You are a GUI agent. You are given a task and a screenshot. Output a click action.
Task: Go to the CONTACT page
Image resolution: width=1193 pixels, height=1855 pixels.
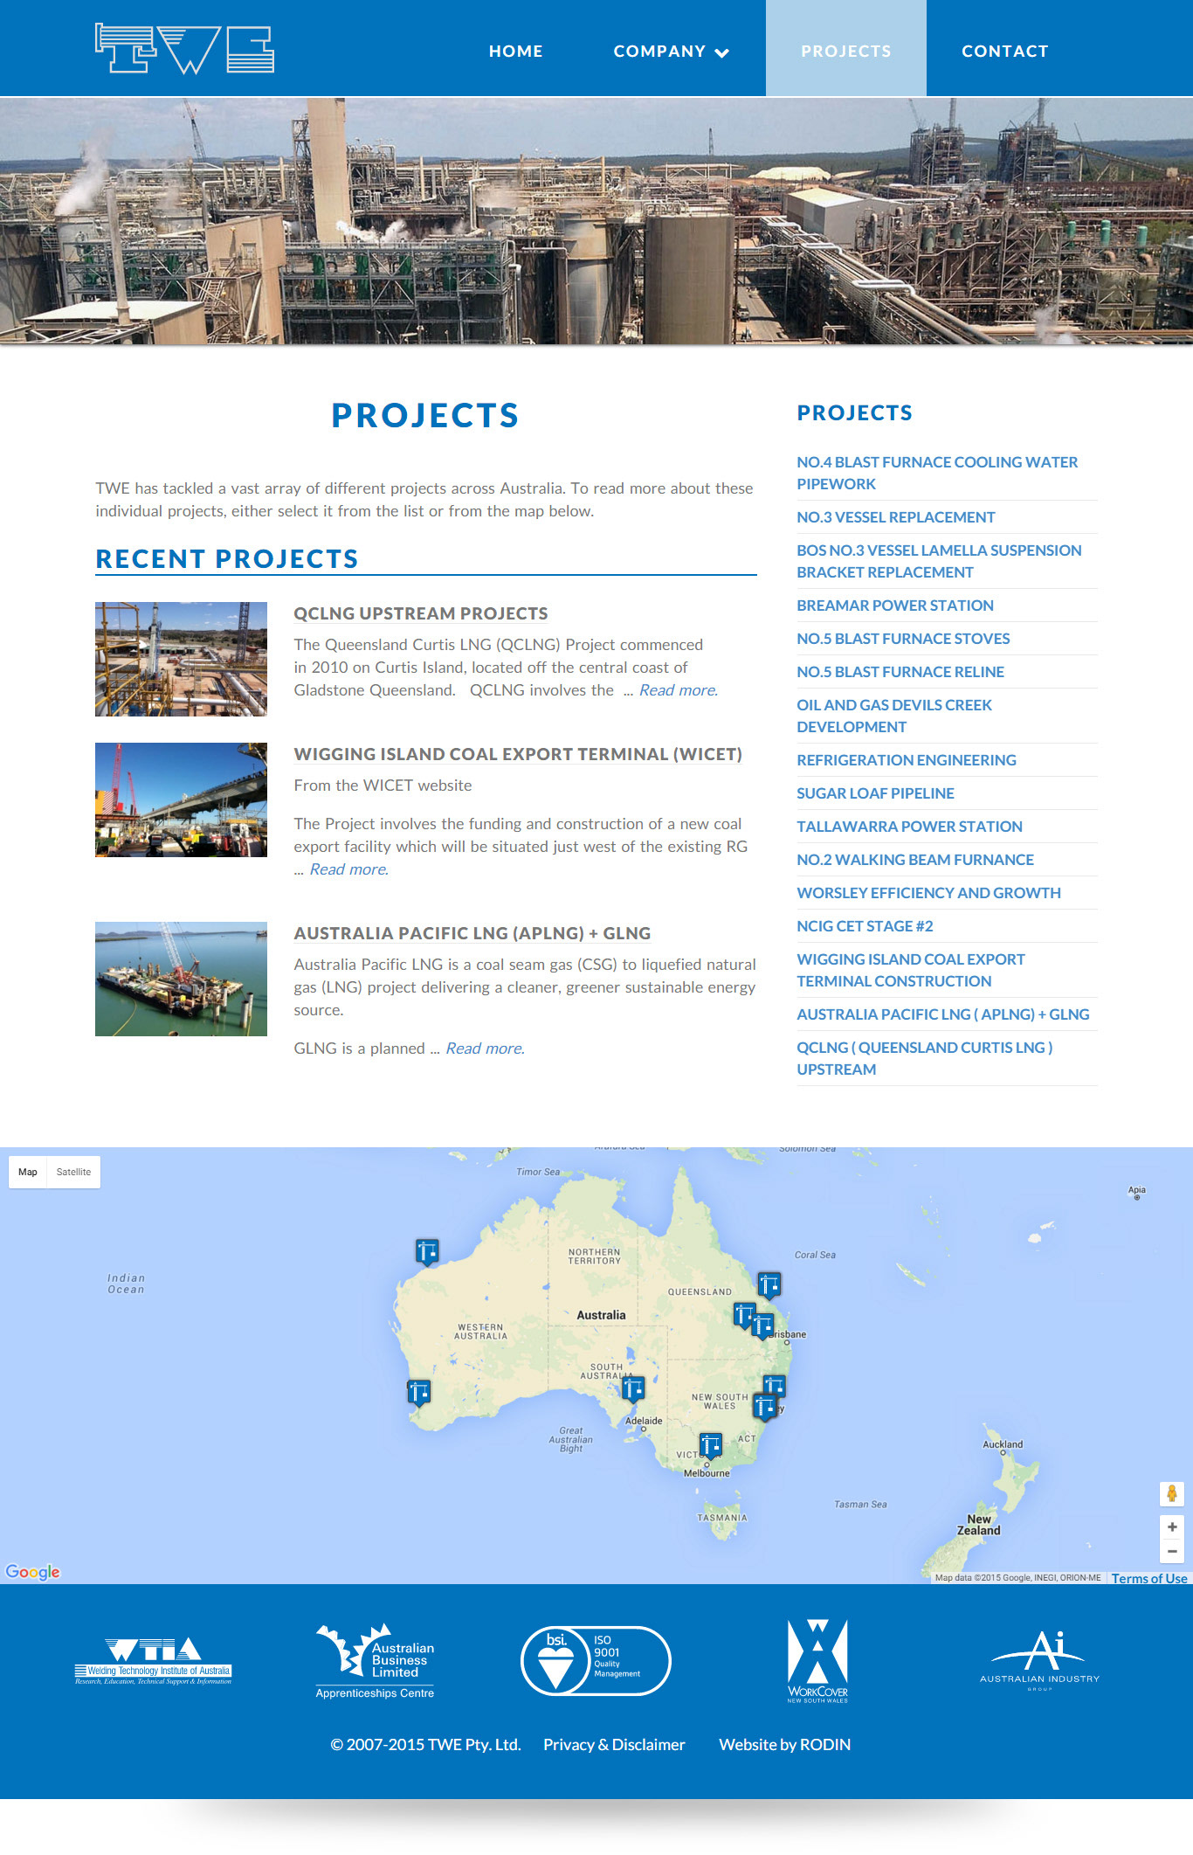pos(1004,52)
